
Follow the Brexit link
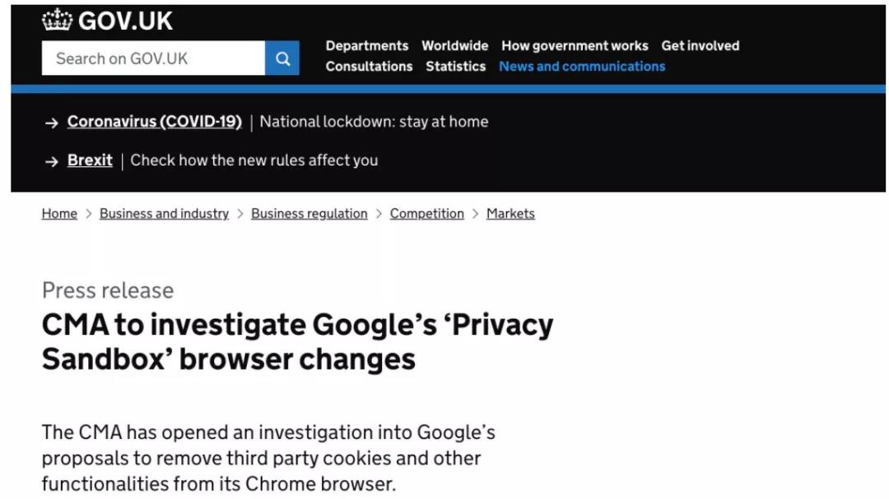[x=90, y=161]
